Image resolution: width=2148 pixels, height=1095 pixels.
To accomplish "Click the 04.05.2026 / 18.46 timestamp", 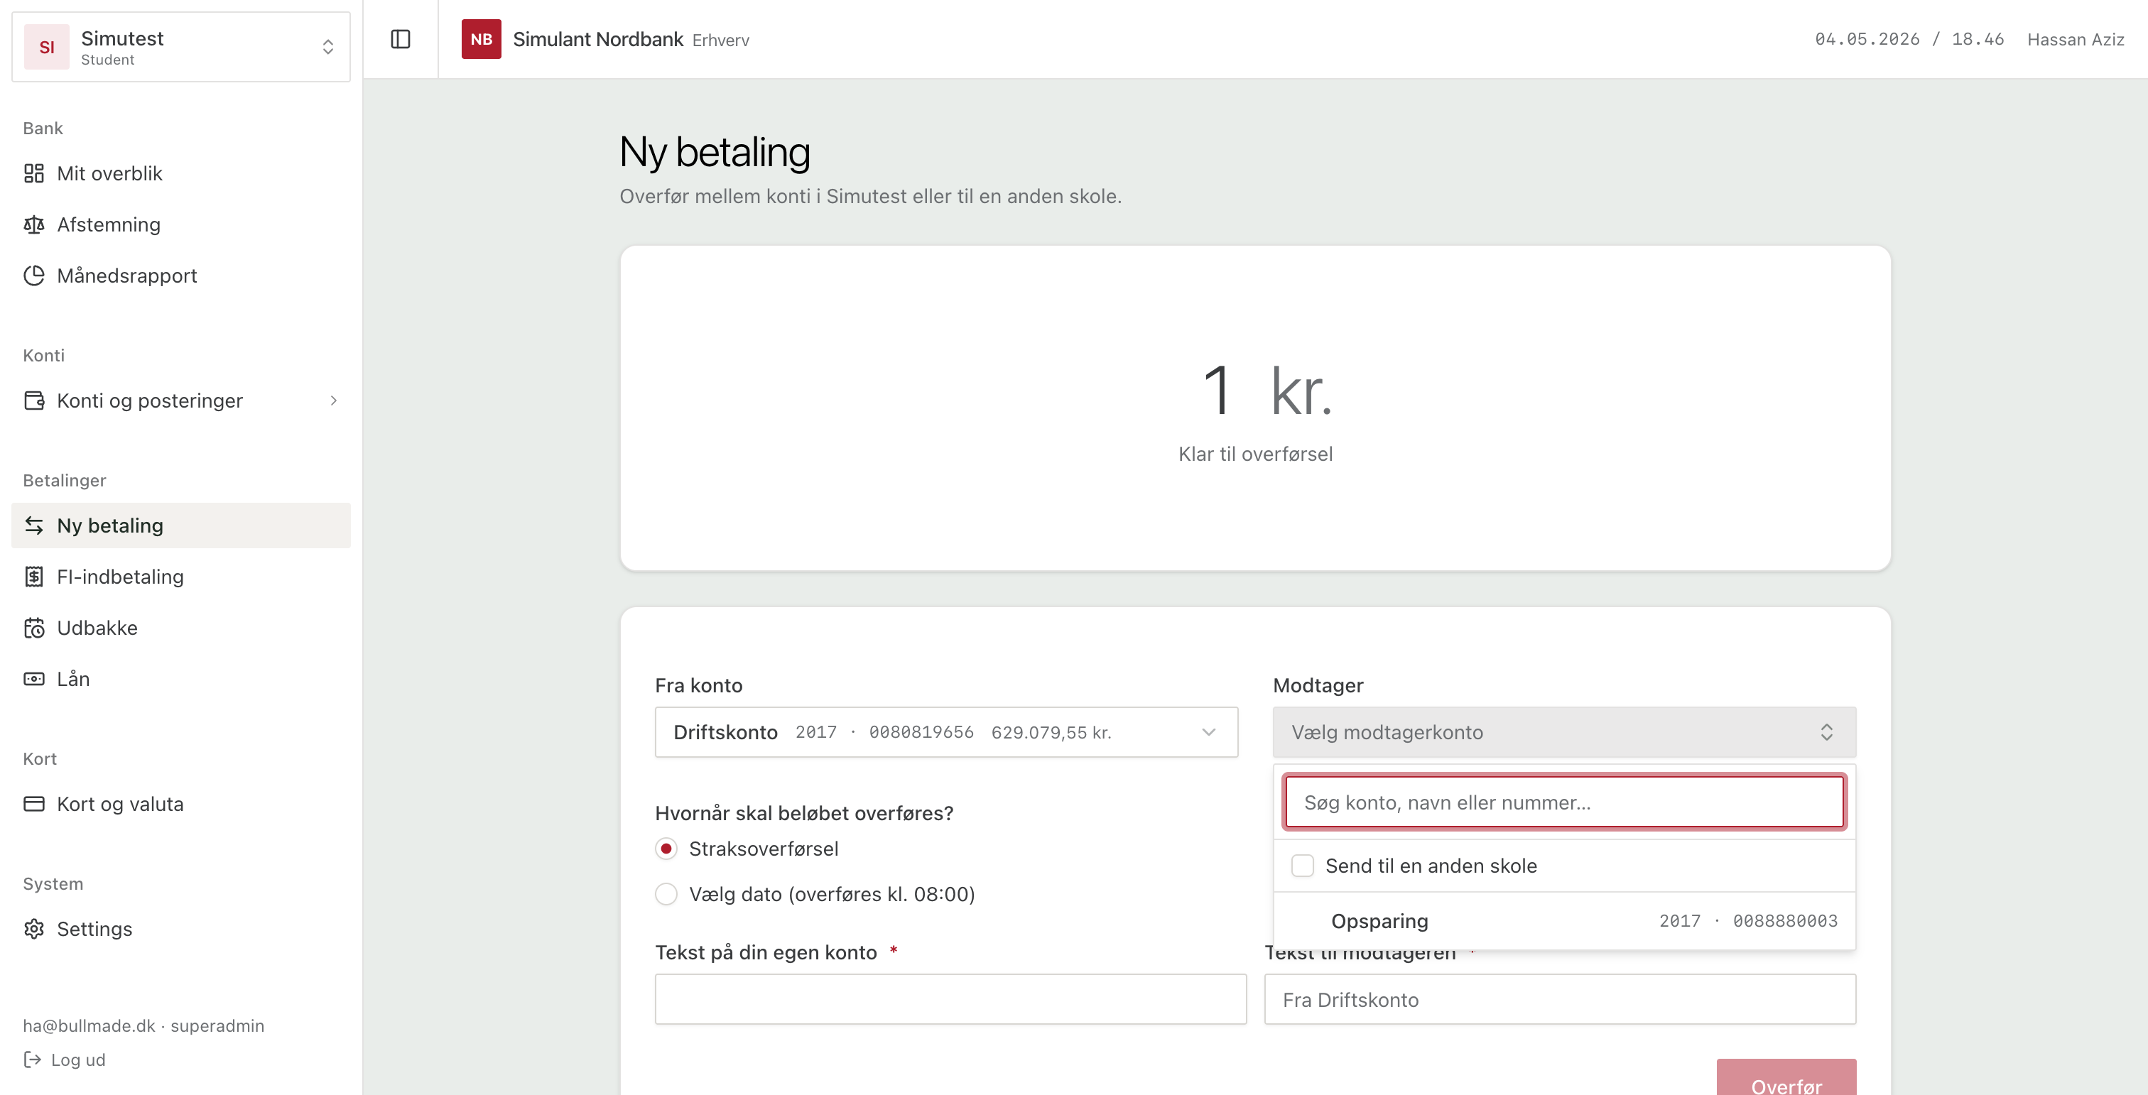I will pos(1909,39).
